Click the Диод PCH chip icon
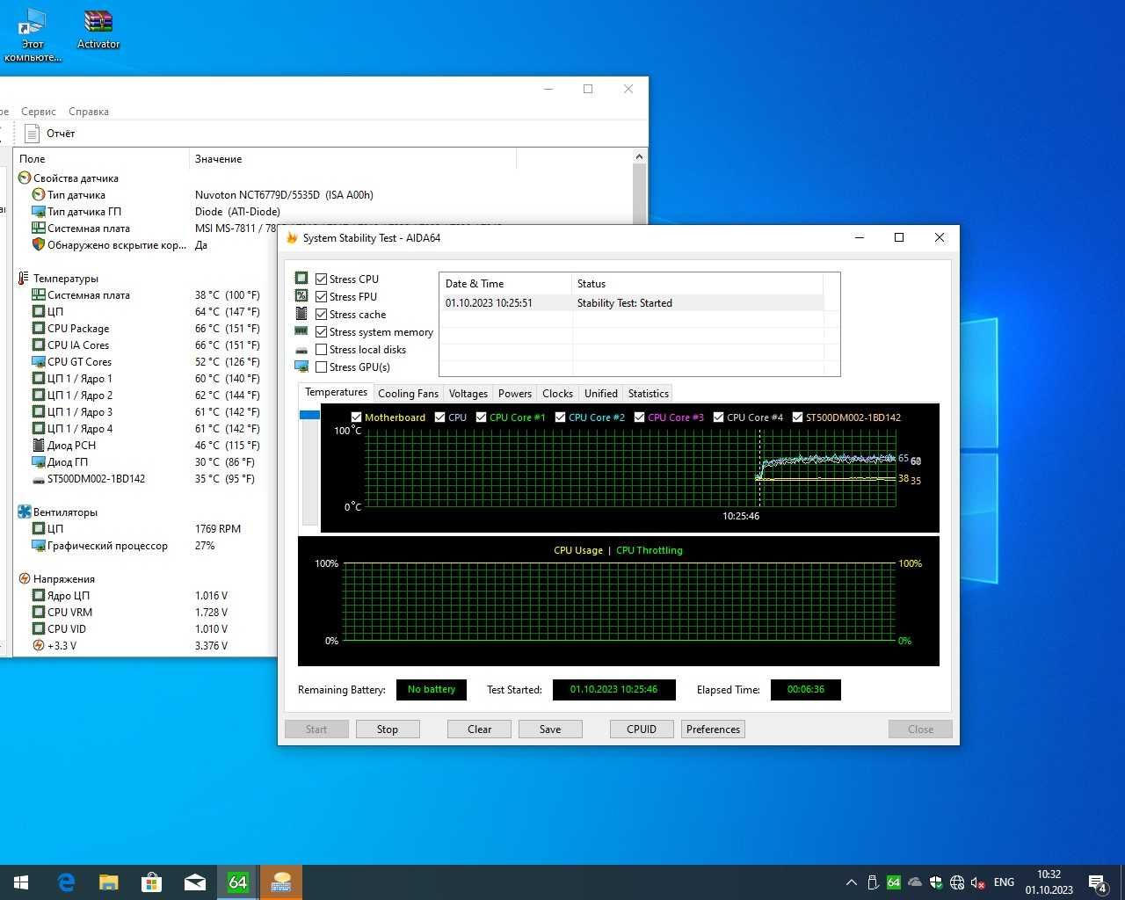 (39, 445)
